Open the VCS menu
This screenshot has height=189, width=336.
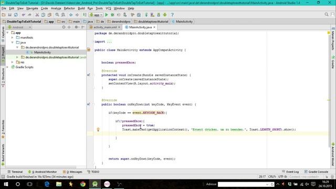pyautogui.click(x=108, y=8)
